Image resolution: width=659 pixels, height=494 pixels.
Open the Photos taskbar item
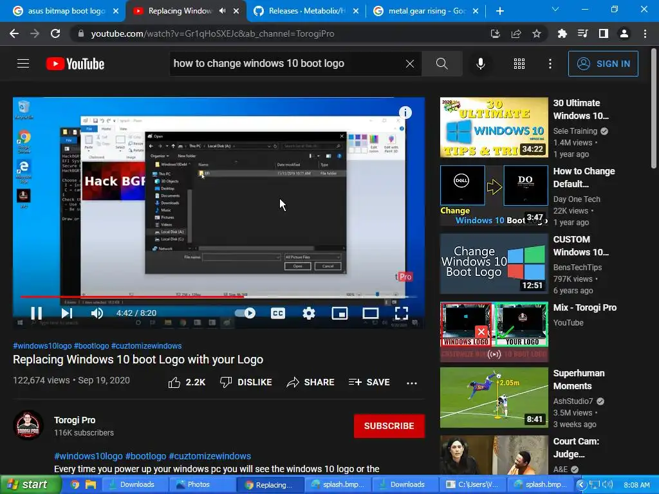pos(201,485)
